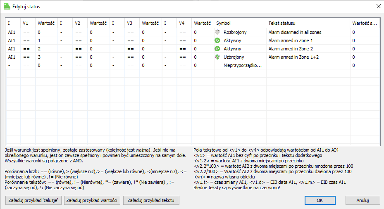The width and height of the screenshot is (384, 209).
Task: Click the V1 comparison cell in the Zone 1 row
Action: point(26,40)
